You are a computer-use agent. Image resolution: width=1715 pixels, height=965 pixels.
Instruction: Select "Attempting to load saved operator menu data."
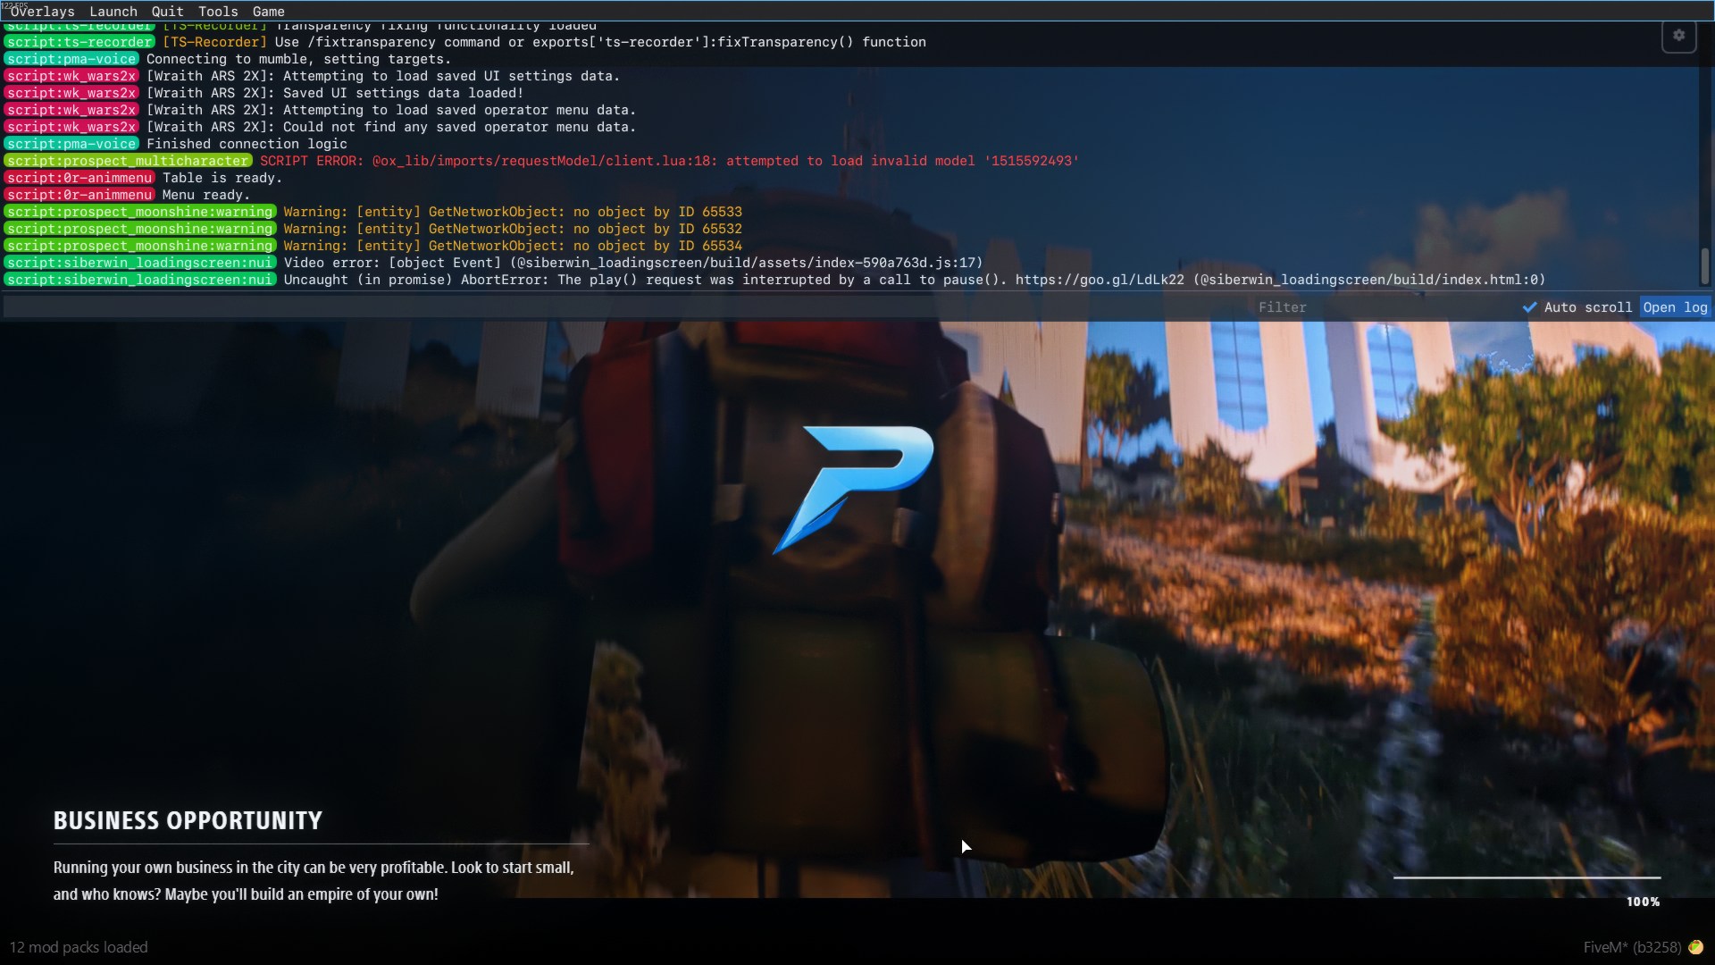pos(459,110)
